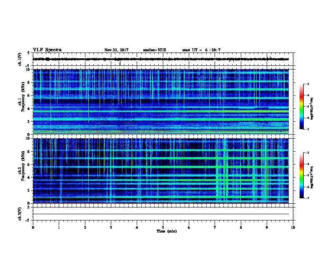Select the log(PSD) label beside ch.2 colorbar
Screen dimensions: 330x255
312,177
